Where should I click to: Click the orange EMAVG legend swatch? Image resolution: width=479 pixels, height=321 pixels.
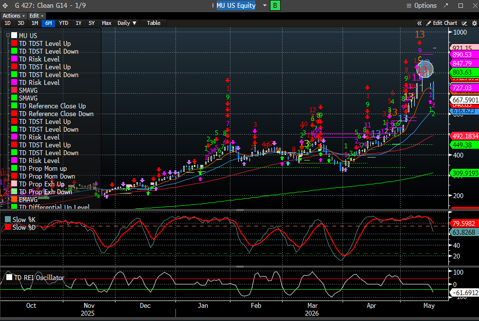pyautogui.click(x=14, y=200)
